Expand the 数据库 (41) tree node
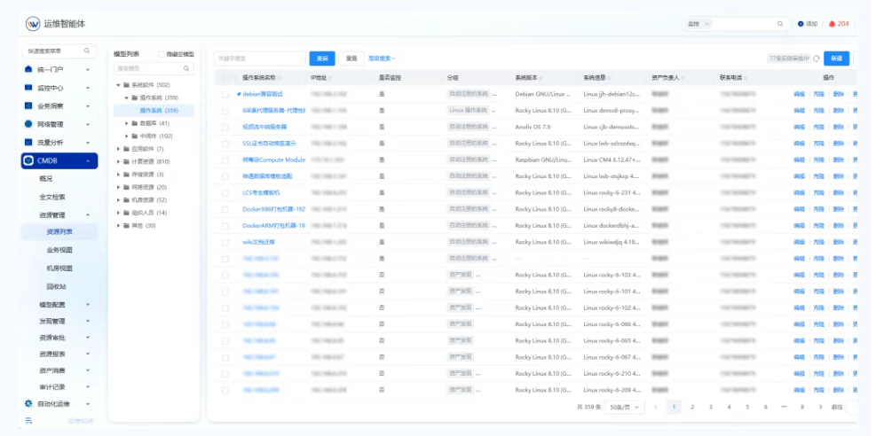 pyautogui.click(x=127, y=123)
